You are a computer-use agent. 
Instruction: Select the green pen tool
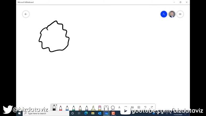pos(74,108)
